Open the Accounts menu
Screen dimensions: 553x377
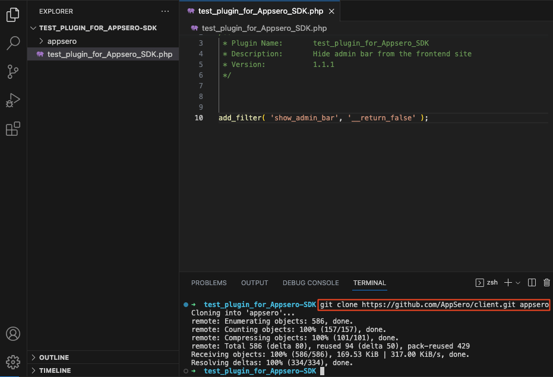[13, 334]
